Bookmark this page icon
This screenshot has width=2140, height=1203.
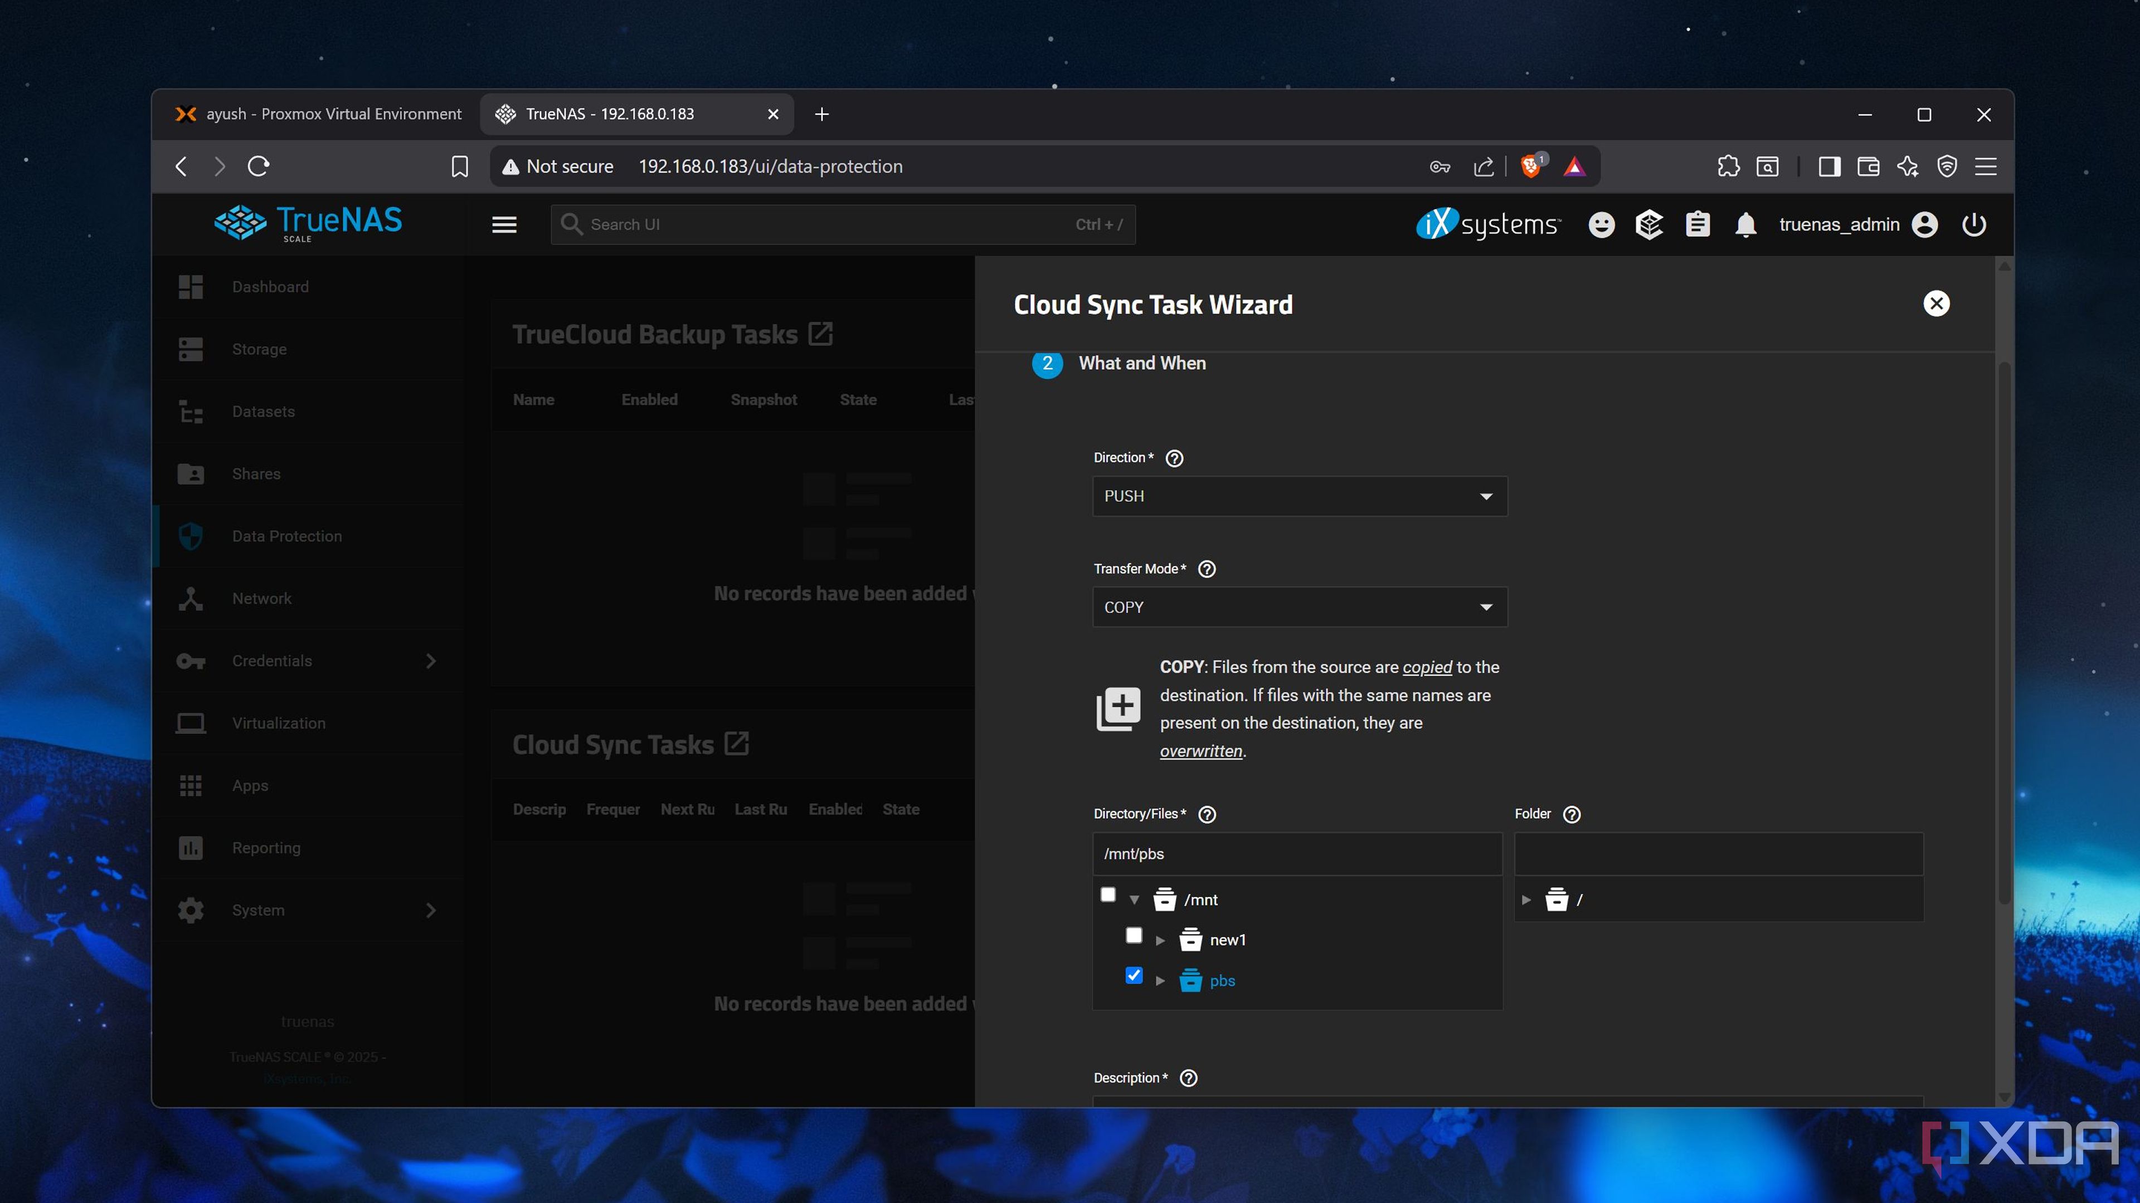tap(459, 166)
